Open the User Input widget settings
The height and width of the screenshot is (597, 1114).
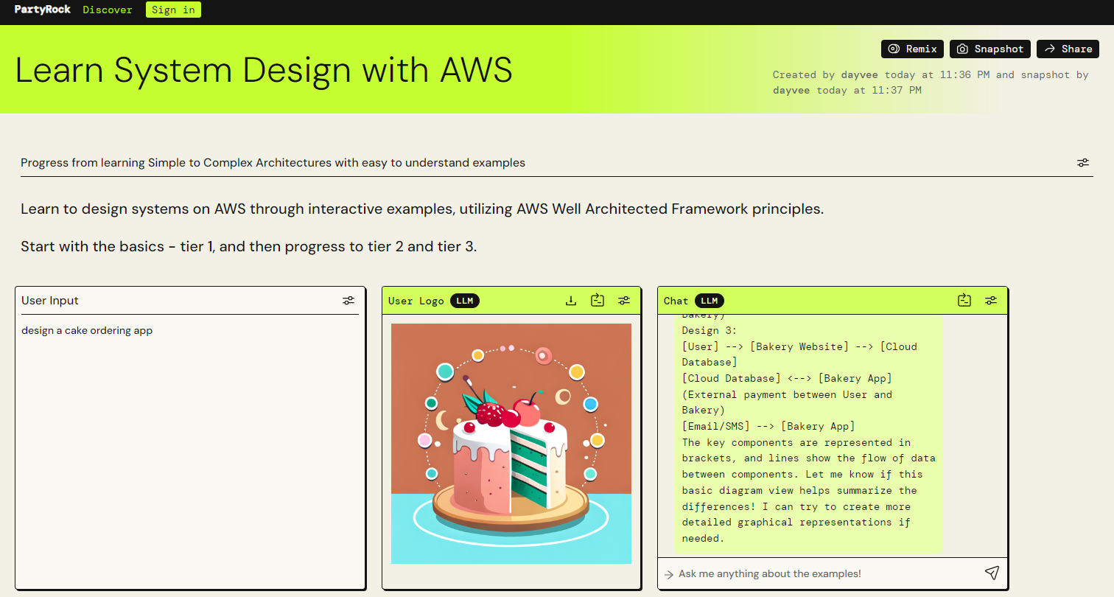point(348,300)
